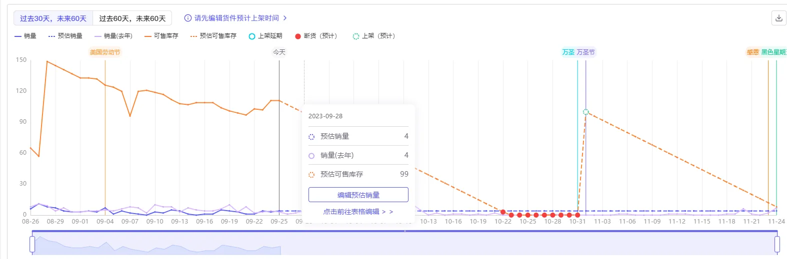Click the info icon before 请先编辑货件预计上架时间
787x259 pixels.
coord(188,18)
